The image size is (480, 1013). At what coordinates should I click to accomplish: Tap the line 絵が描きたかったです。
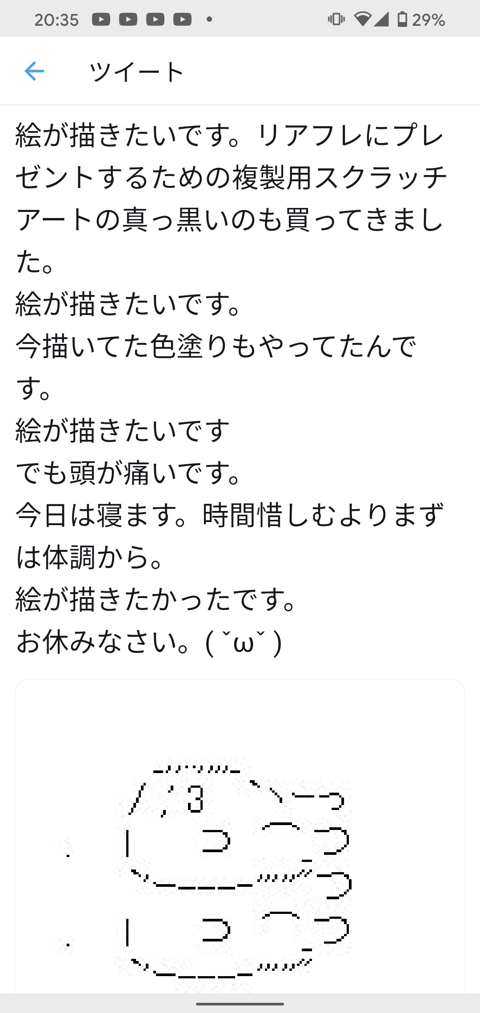156,600
